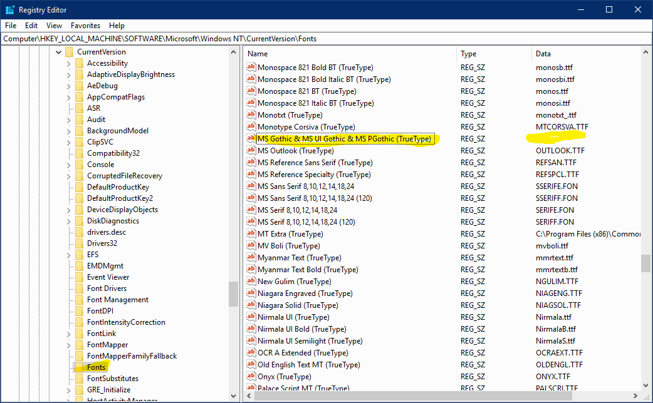The width and height of the screenshot is (653, 403).
Task: Select the Old English Text MT value
Action: tap(308, 365)
